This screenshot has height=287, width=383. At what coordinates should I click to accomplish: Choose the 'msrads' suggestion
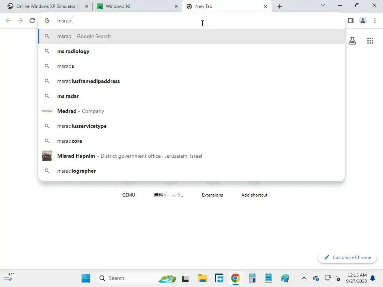click(191, 66)
